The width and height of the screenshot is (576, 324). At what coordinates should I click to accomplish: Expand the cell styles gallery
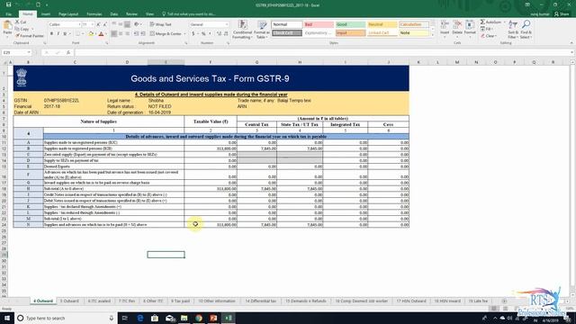[x=432, y=34]
